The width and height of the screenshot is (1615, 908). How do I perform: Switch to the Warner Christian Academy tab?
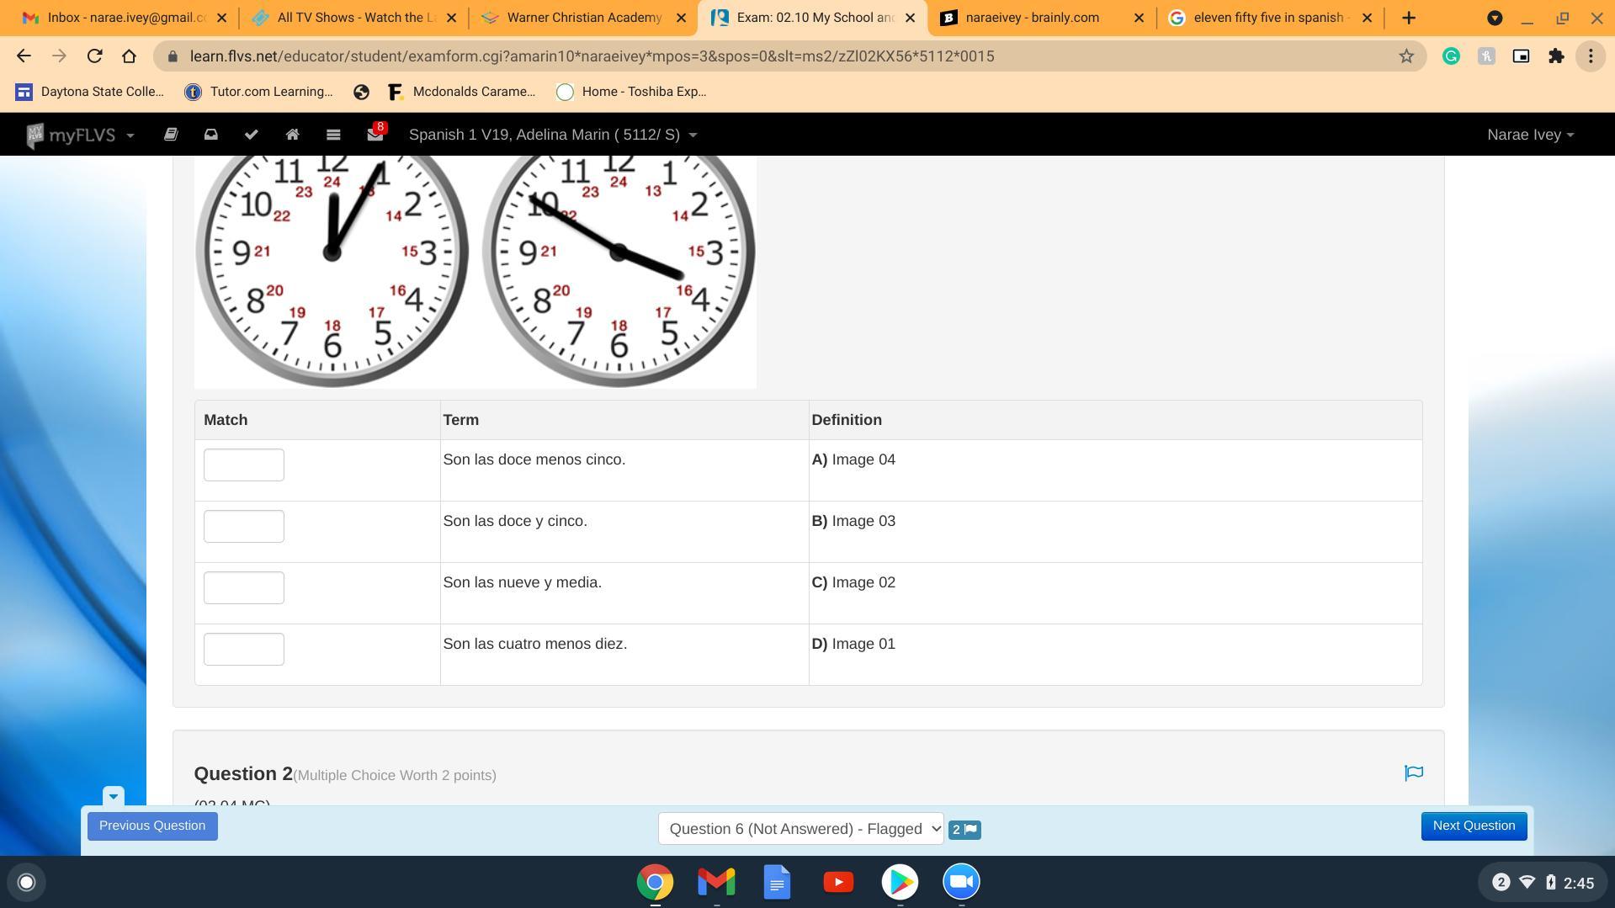click(582, 18)
